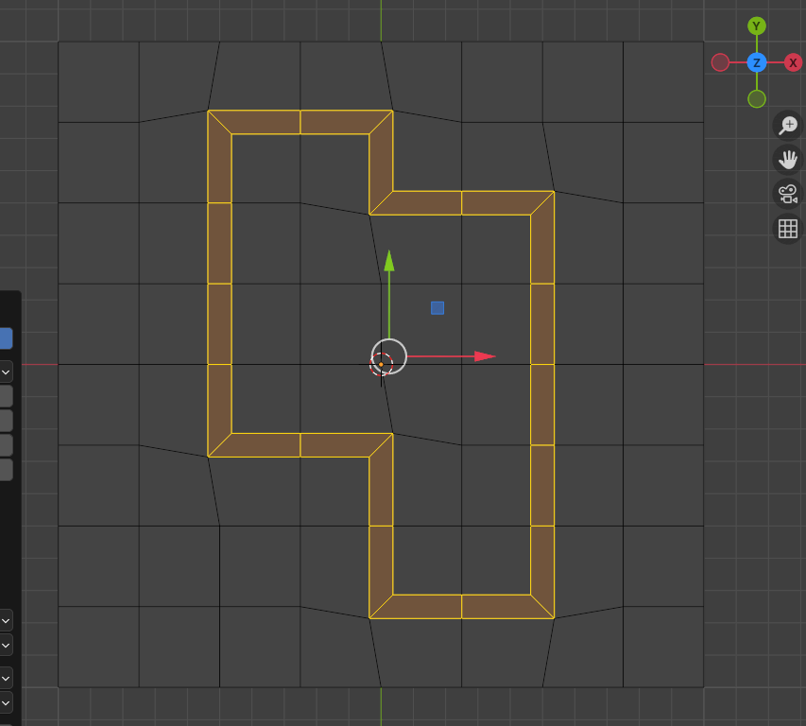Viewport: 806px width, 726px height.
Task: Click the zoom magnifier viewport icon
Action: pos(787,126)
